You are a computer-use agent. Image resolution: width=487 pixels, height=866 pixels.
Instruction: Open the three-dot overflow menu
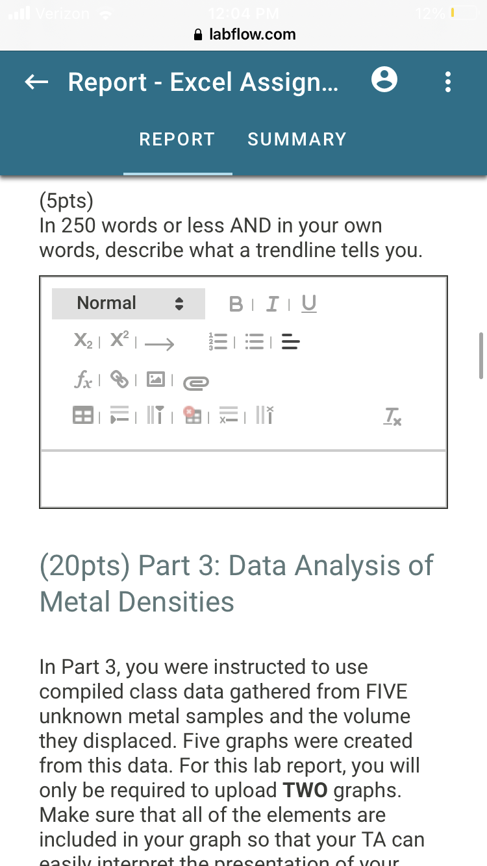447,82
